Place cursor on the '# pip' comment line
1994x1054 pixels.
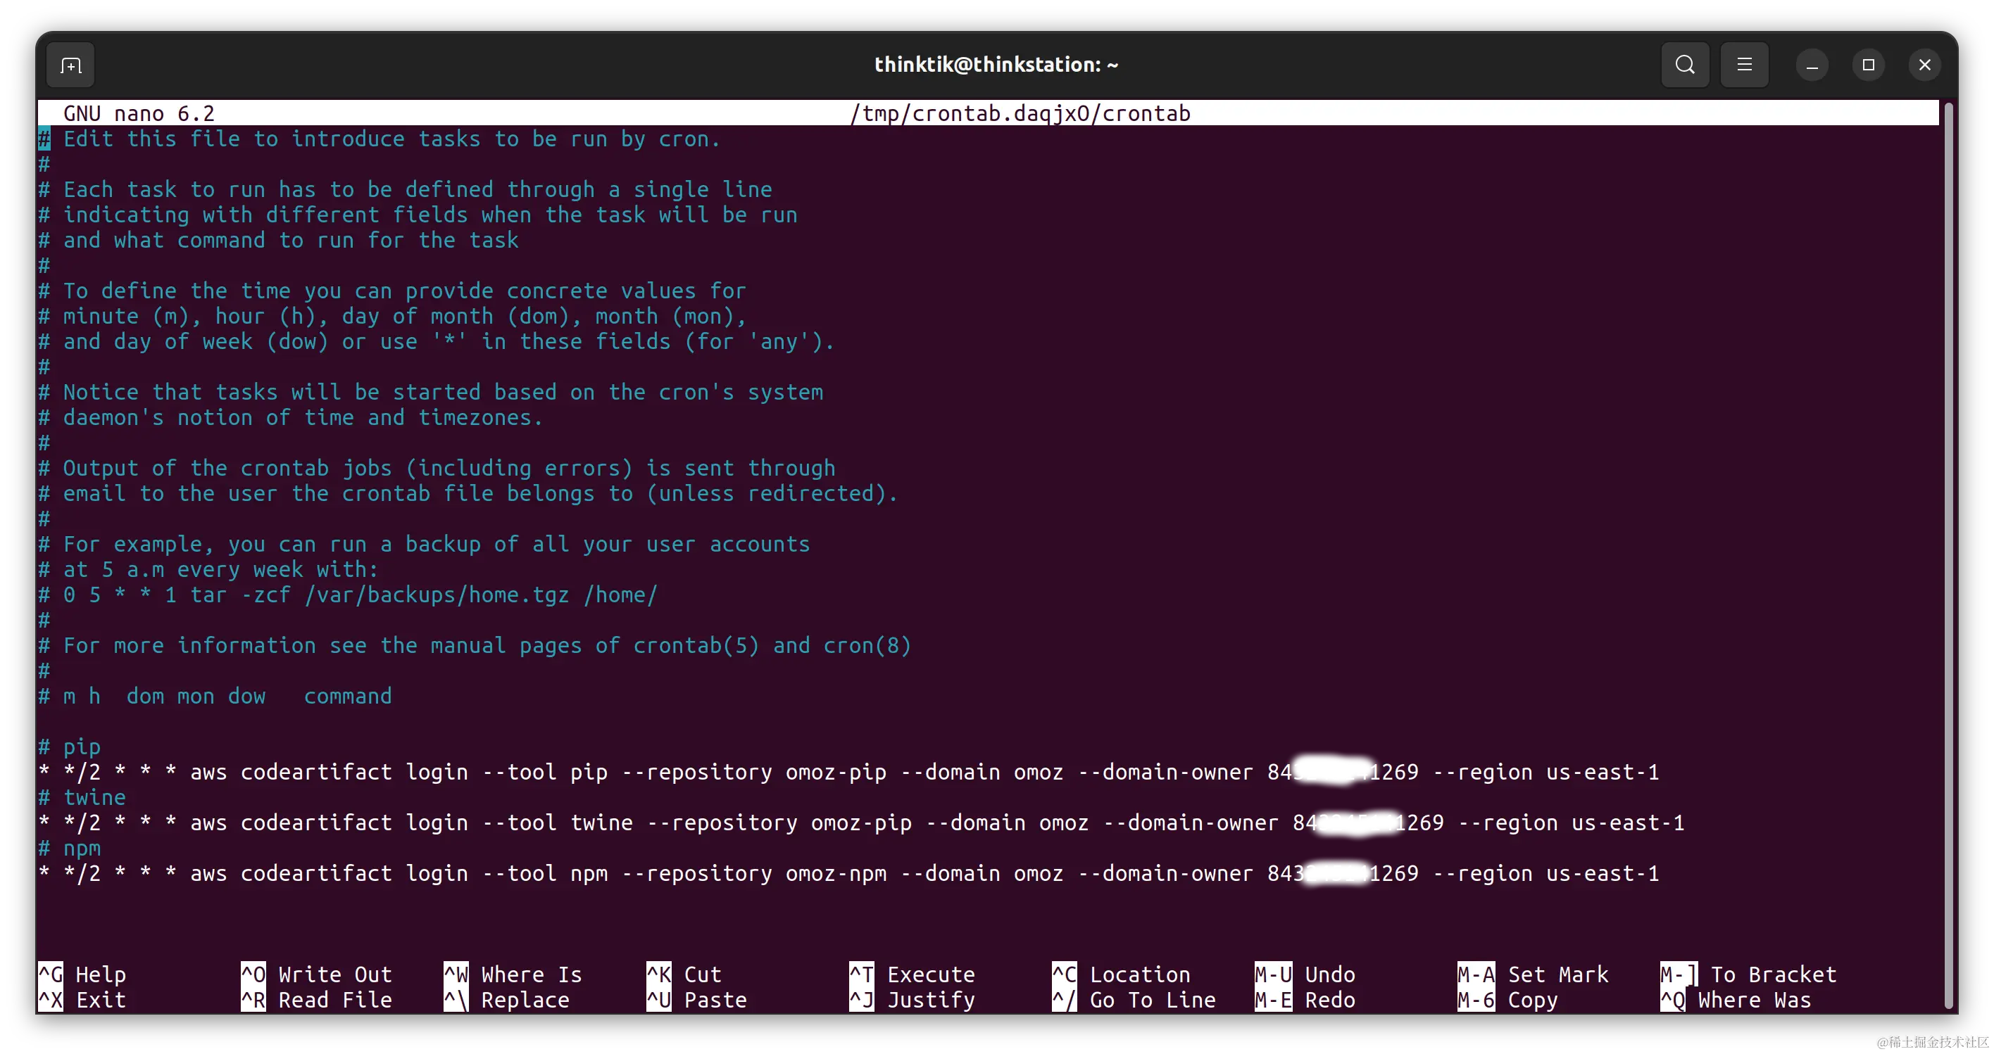click(81, 747)
